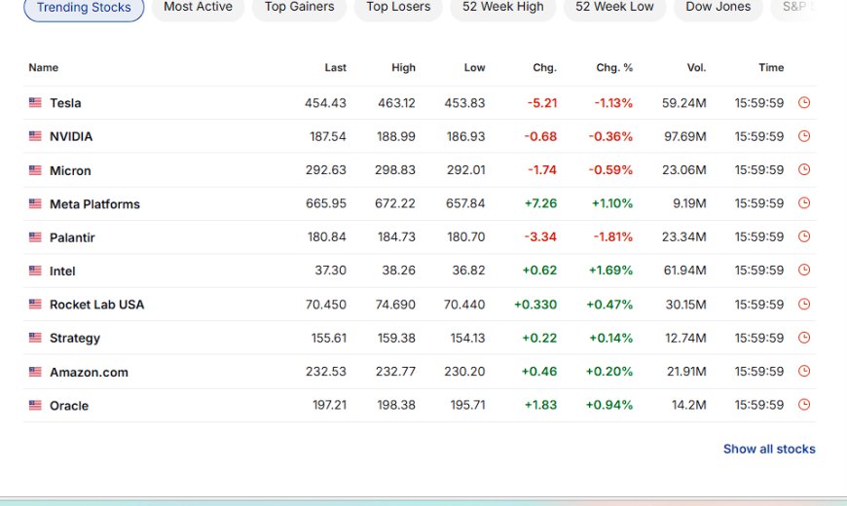Click the US flag icon next to Intel
This screenshot has width=847, height=506.
click(35, 271)
